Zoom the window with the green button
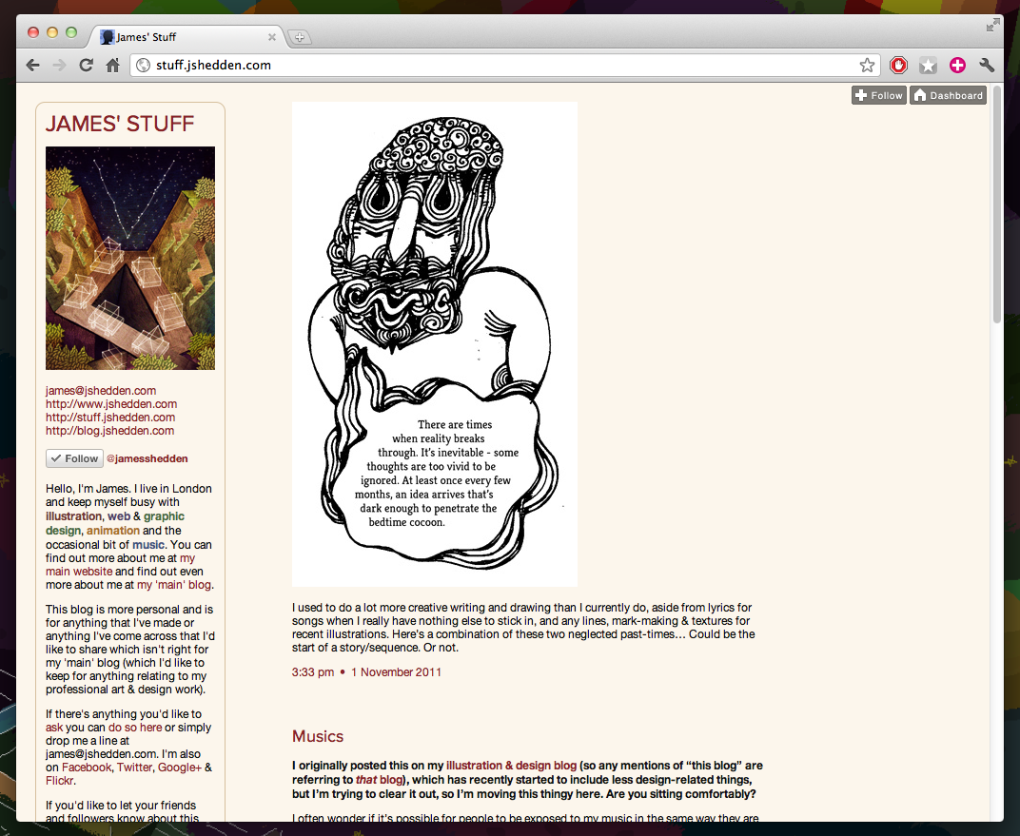 pos(71,32)
